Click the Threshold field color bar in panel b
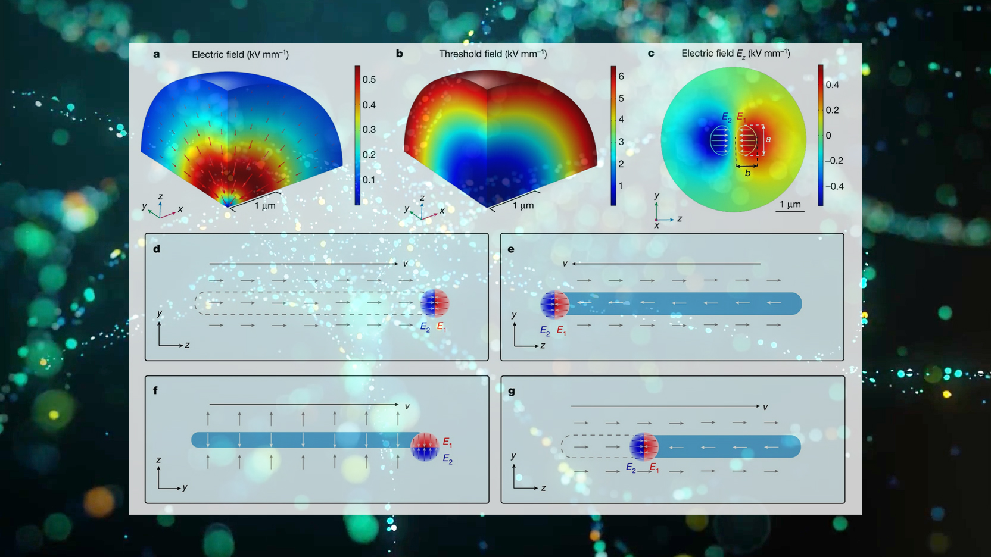Screen dimensions: 991x557 click(613, 136)
